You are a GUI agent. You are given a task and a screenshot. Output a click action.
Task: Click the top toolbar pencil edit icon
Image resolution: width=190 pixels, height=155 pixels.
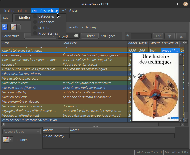[x=13, y=27]
